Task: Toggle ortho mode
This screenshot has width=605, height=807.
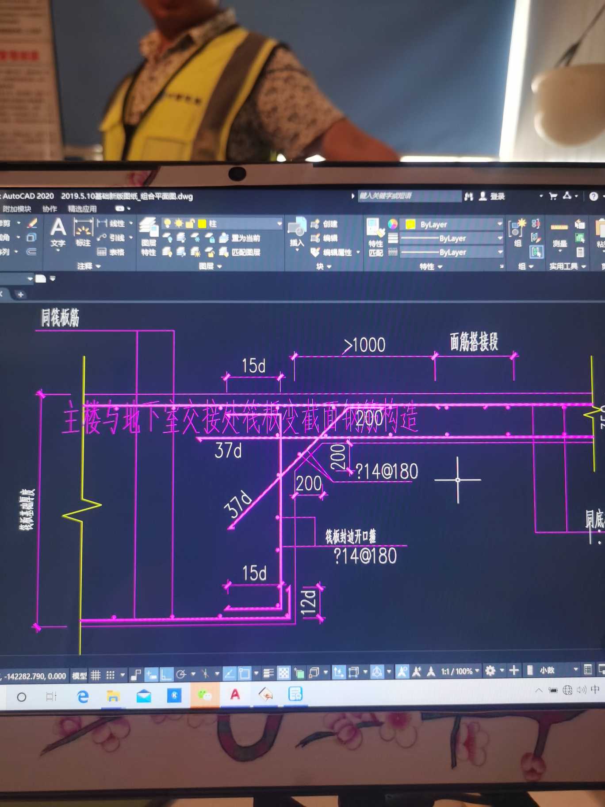Action: [166, 675]
